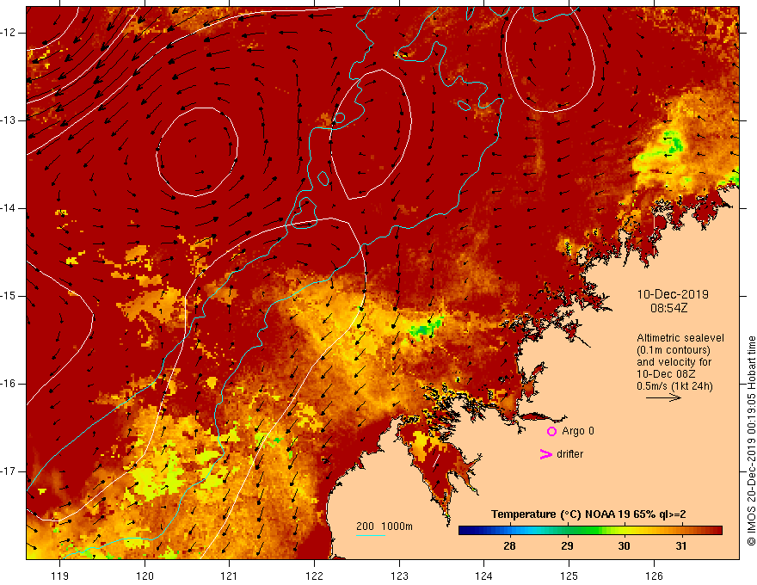Click the 10-Dec-2019 date label
The height and width of the screenshot is (585, 757).
673,294
